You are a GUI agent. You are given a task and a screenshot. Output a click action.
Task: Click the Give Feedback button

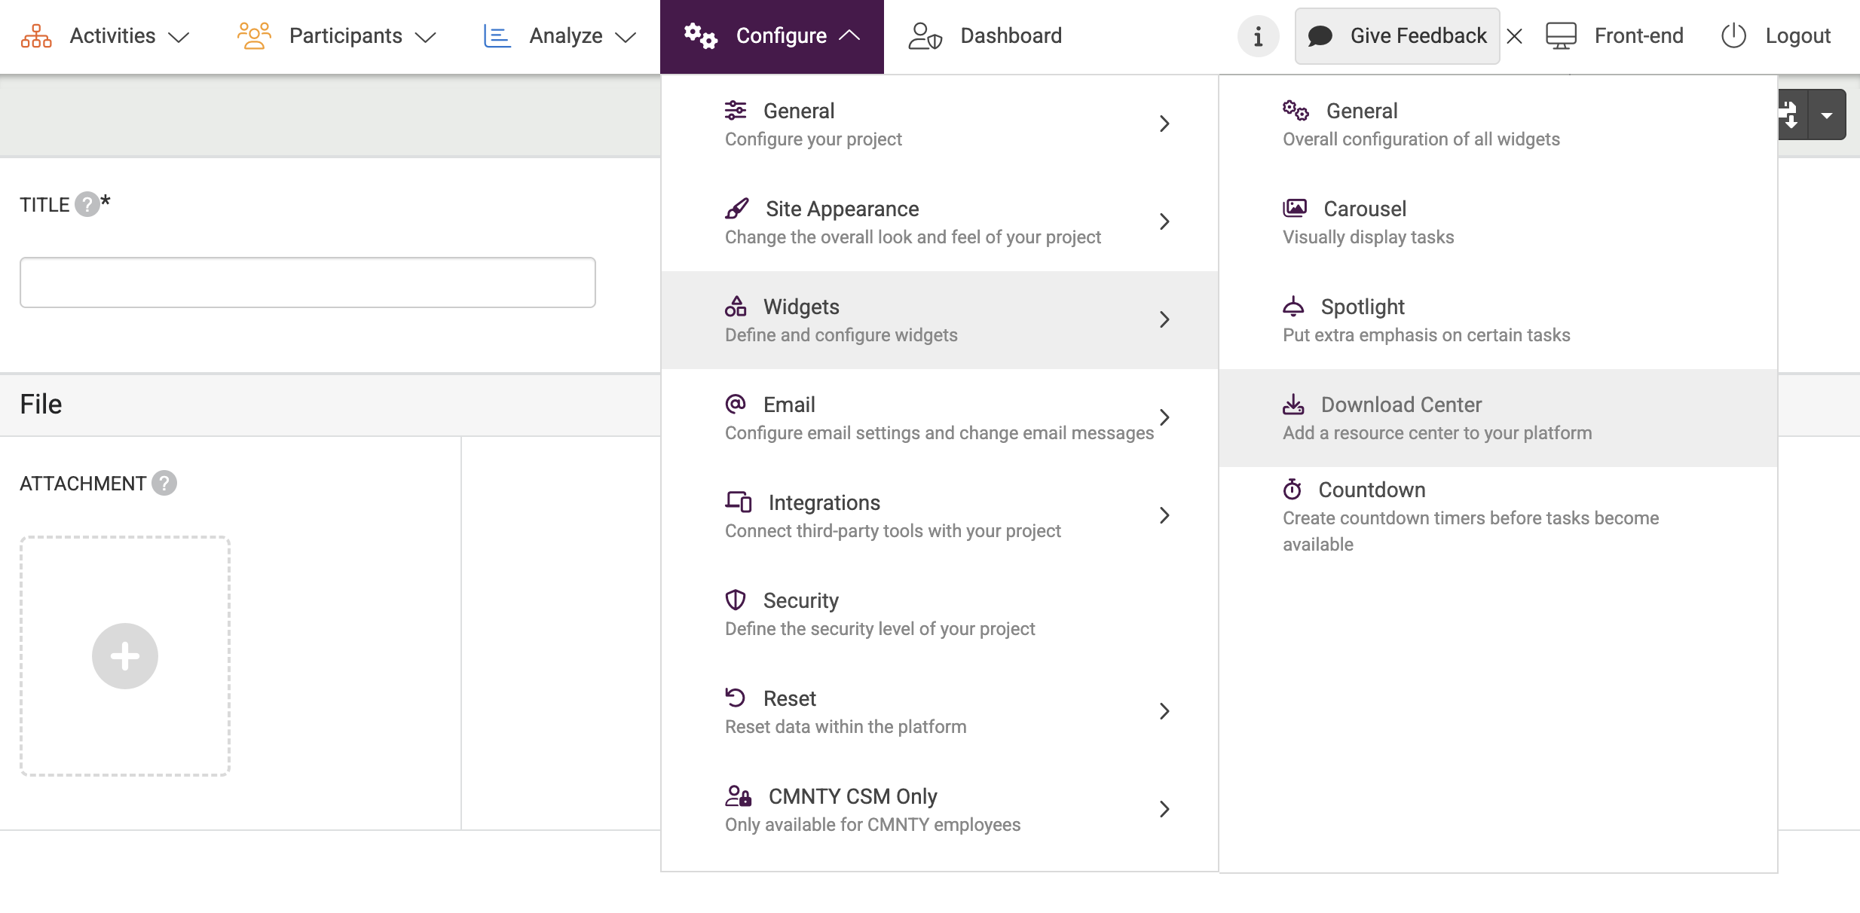point(1397,36)
